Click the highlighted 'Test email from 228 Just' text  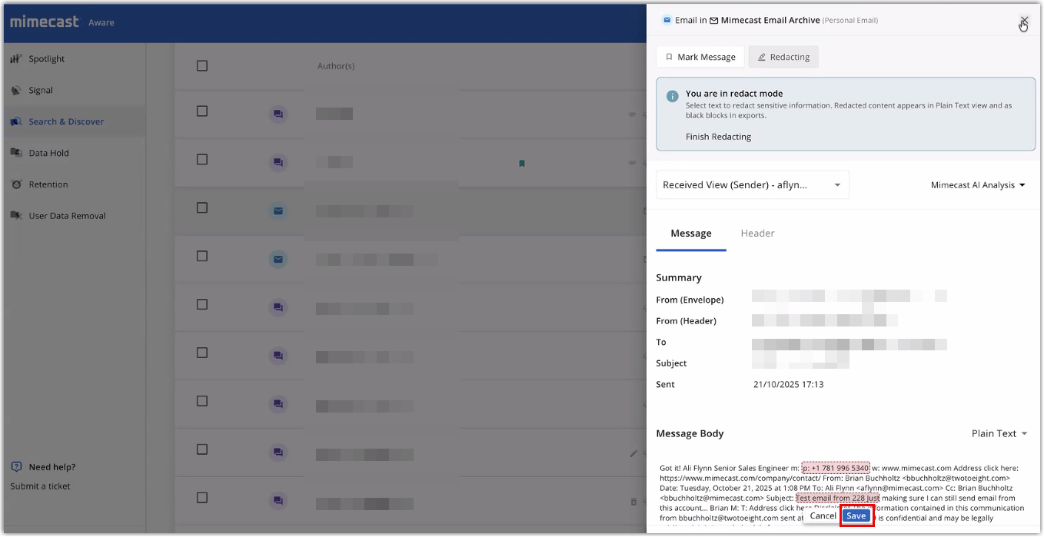(838, 498)
